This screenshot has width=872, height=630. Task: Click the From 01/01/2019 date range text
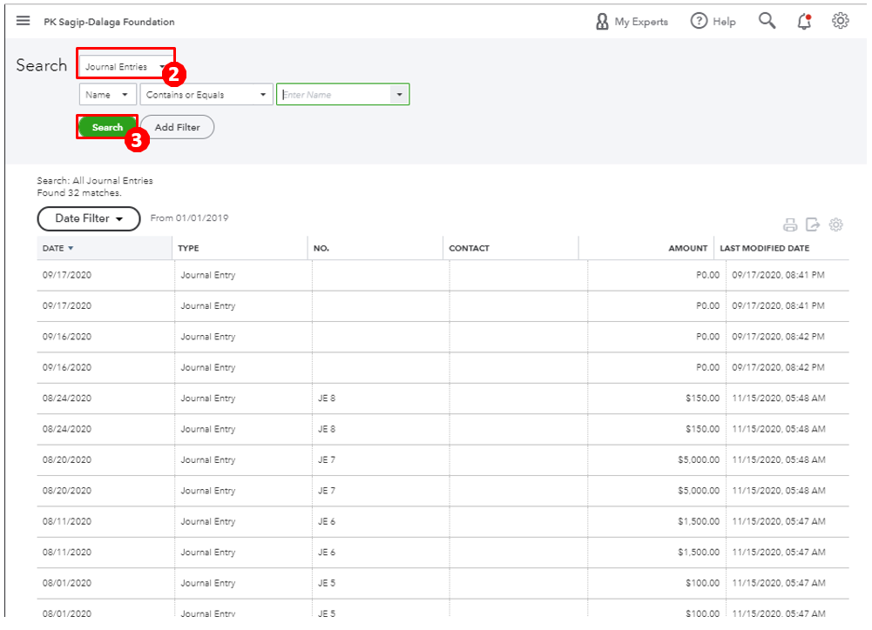(x=189, y=218)
